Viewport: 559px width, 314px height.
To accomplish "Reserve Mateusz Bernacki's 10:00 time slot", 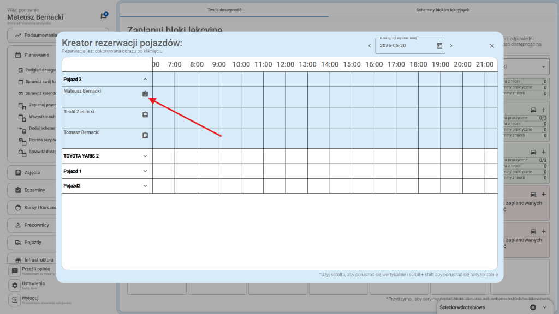I will click(x=241, y=97).
